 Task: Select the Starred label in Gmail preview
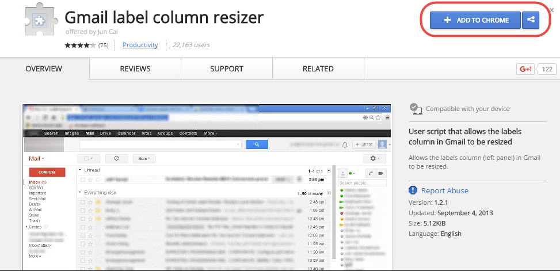click(x=36, y=188)
